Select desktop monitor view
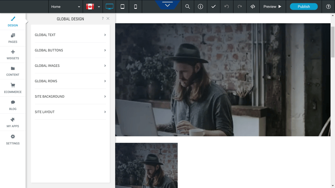Viewport: 335px width, 188px height. pos(109,7)
